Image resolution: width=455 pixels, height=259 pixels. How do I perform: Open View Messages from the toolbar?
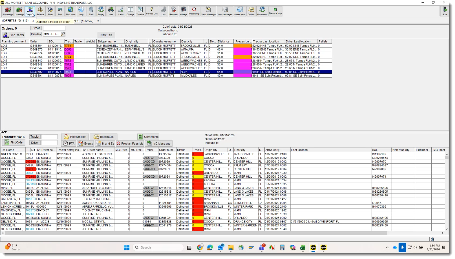[x=225, y=11]
